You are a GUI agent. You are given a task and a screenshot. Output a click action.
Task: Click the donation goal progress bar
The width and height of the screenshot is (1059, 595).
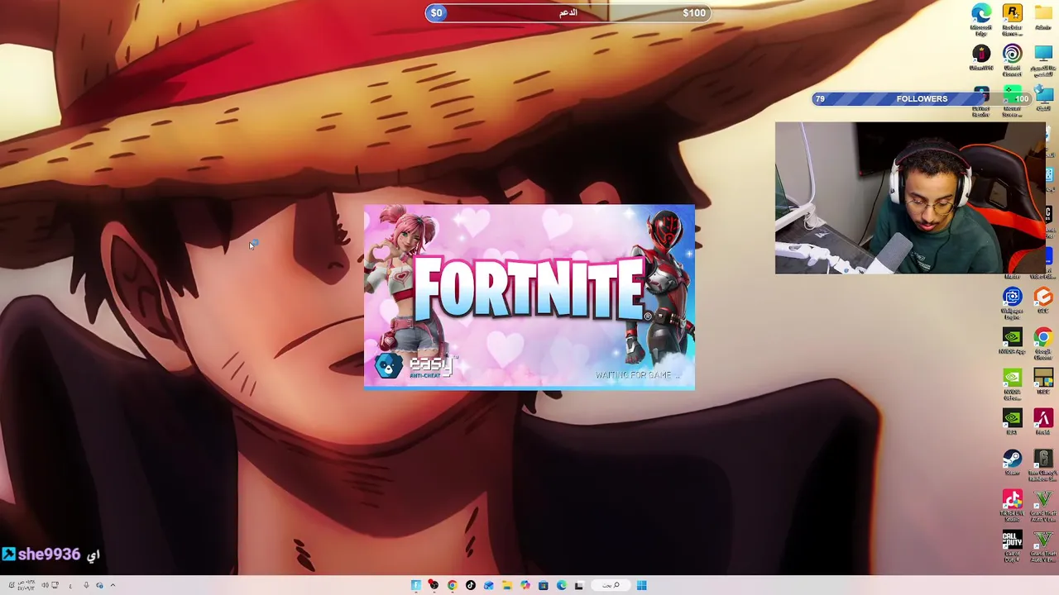[x=568, y=12]
